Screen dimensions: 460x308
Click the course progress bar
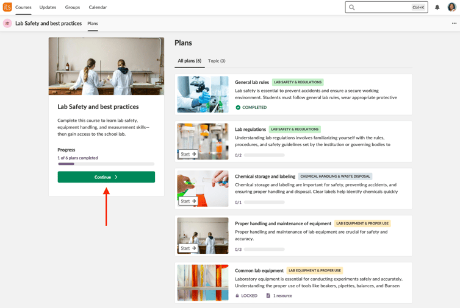(x=106, y=164)
